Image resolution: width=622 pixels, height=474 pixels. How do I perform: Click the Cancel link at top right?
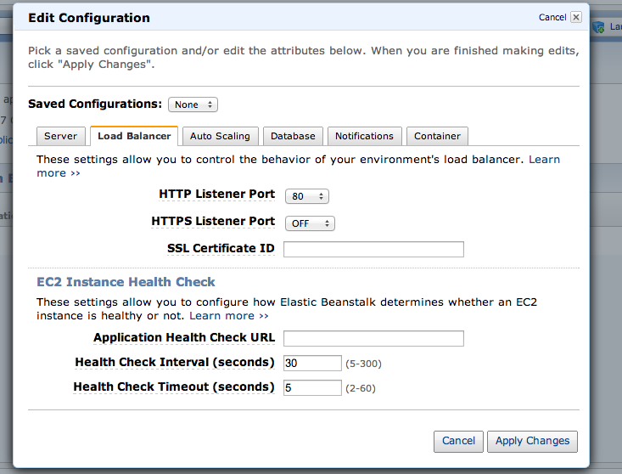552,17
